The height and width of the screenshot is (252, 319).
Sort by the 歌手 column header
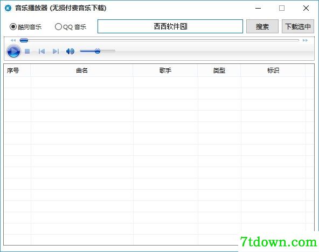coord(165,70)
